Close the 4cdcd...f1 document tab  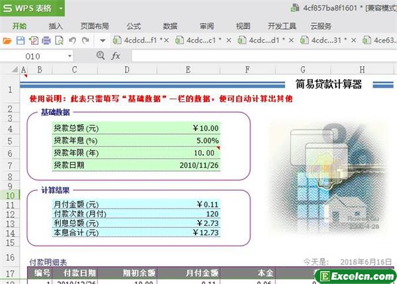click(166, 40)
